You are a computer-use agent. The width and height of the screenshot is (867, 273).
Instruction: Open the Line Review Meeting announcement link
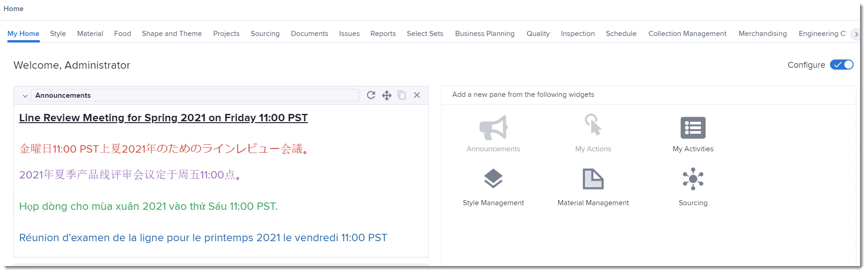coord(163,118)
